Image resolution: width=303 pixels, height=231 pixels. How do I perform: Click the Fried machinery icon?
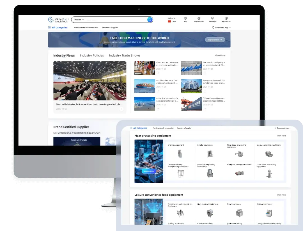(239, 213)
